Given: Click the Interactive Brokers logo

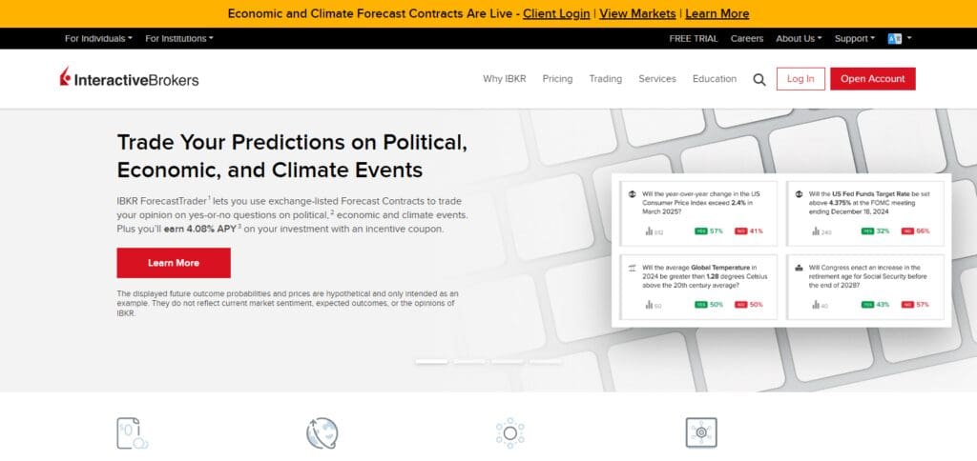Looking at the screenshot, I should coord(129,78).
